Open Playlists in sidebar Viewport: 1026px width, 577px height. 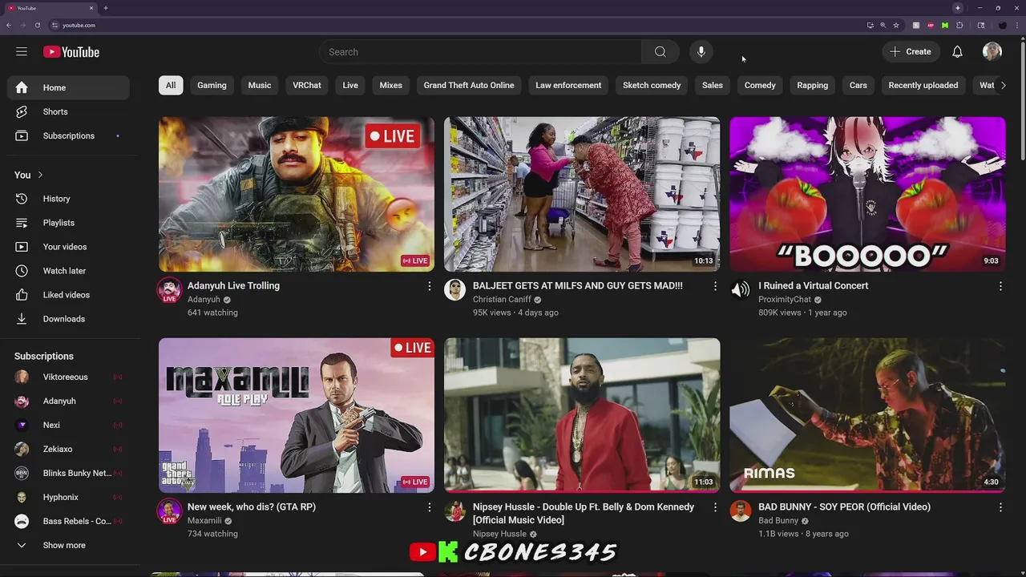click(68, 223)
